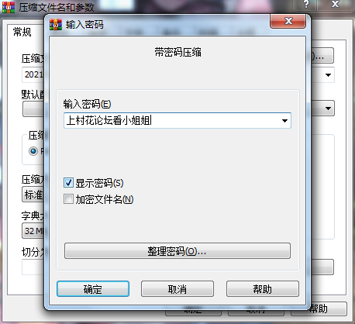Uncheck the 显示密码(S) checkbox
The height and width of the screenshot is (324, 355).
68,183
